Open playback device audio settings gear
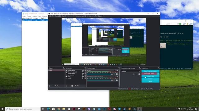 (117, 80)
